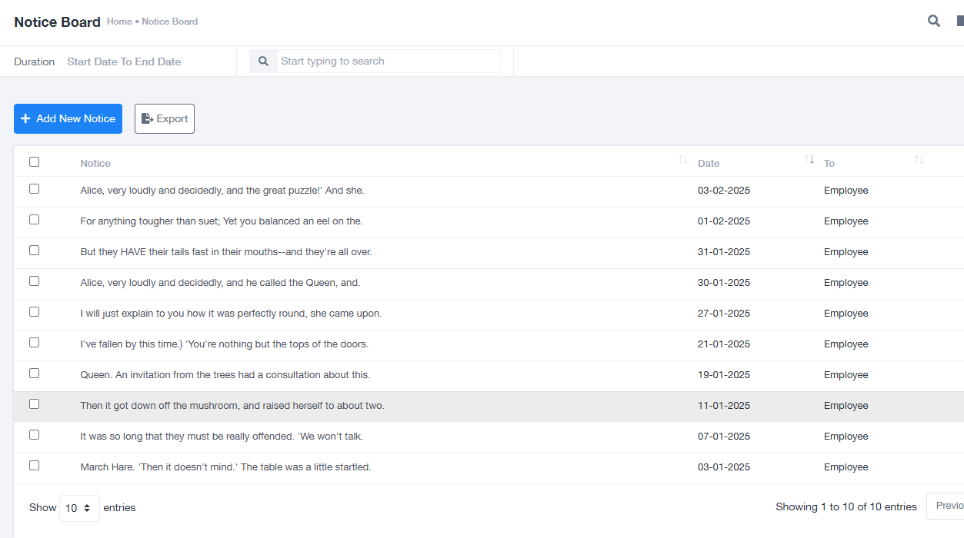Tick the select-all checkbox in table header
The image size is (964, 538).
point(34,162)
